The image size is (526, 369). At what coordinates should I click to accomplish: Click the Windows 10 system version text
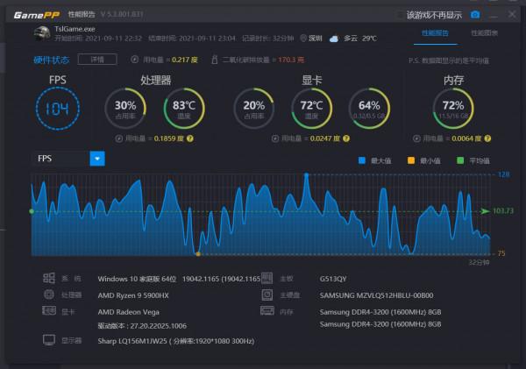point(179,279)
